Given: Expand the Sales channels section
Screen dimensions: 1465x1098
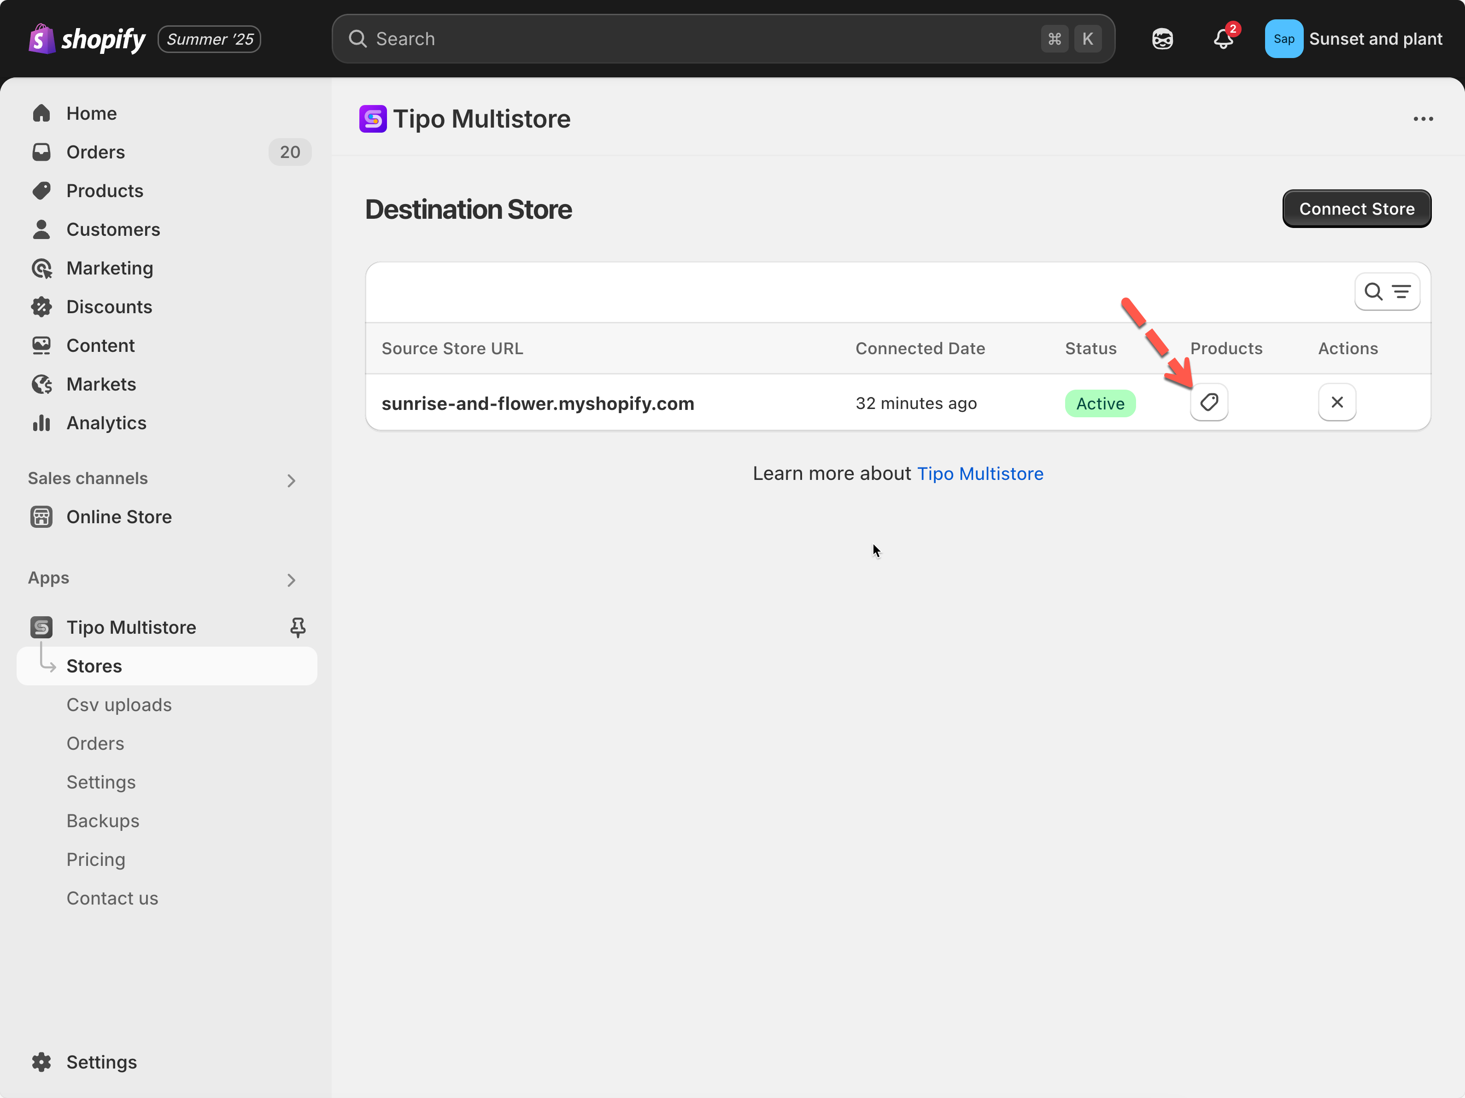Looking at the screenshot, I should click(292, 480).
